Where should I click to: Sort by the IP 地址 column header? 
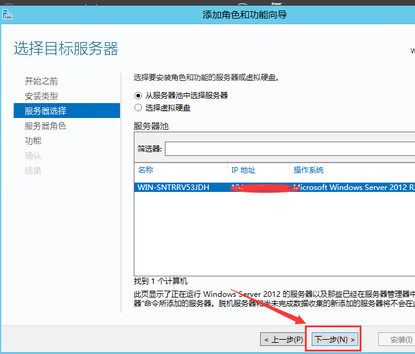[243, 170]
